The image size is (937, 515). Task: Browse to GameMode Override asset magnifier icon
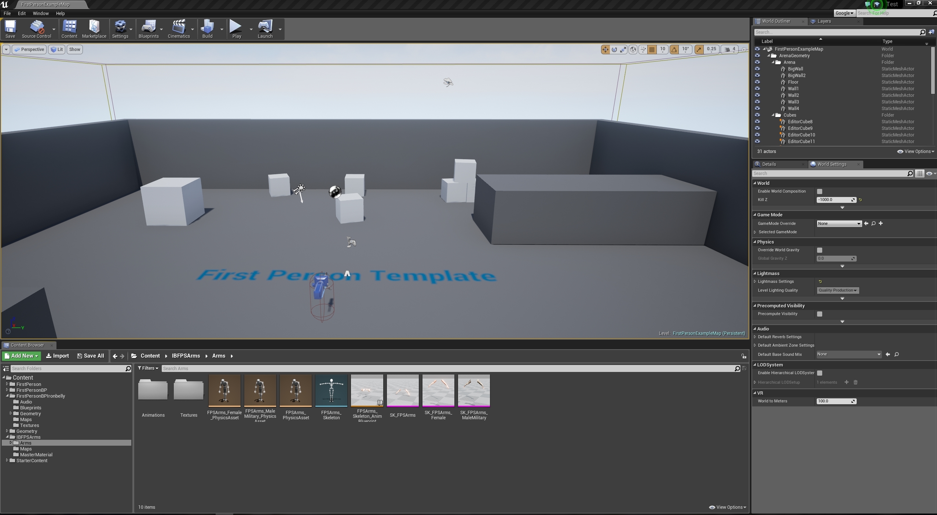point(874,223)
